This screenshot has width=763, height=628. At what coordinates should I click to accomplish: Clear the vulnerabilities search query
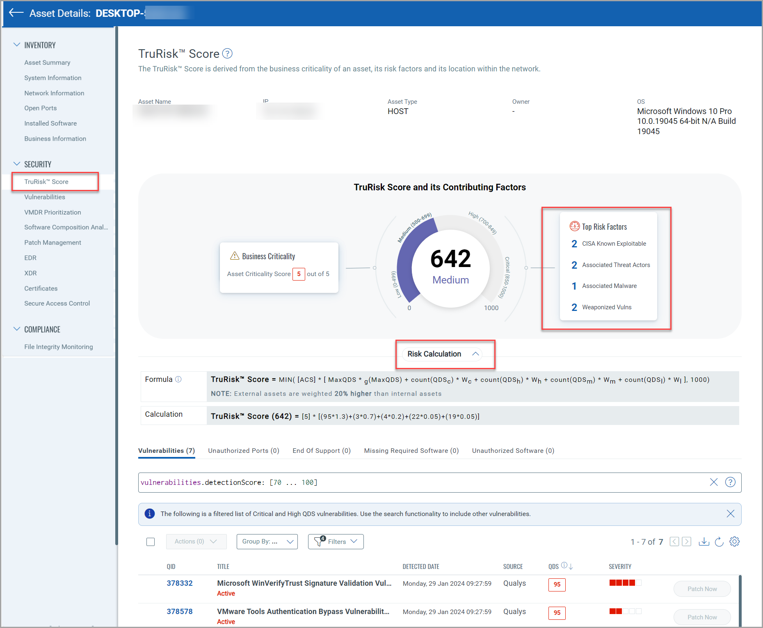click(x=714, y=482)
